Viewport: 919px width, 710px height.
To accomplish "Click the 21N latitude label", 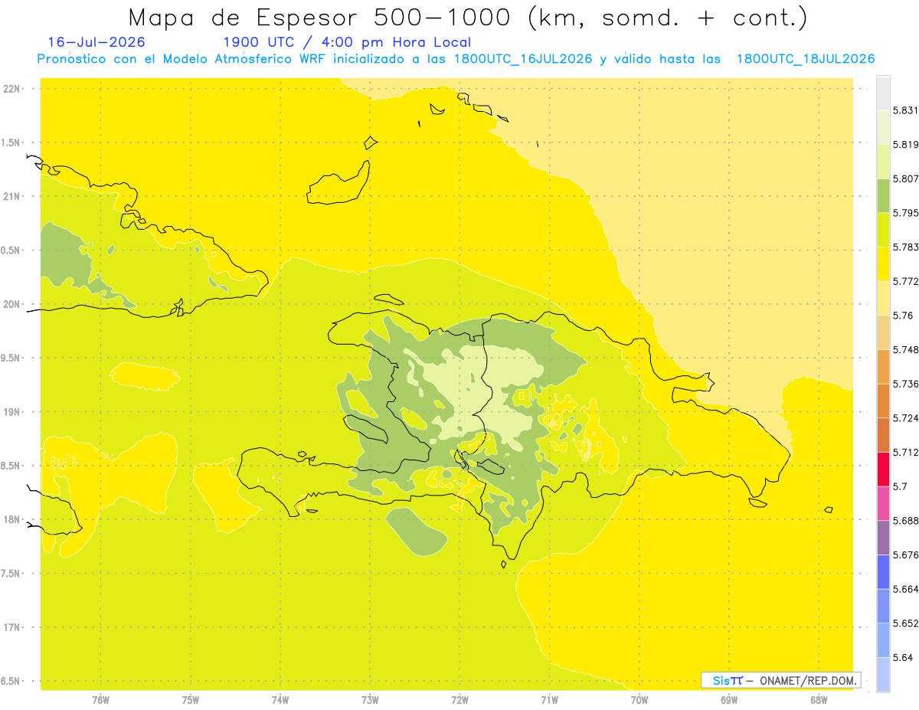I will pos(11,196).
